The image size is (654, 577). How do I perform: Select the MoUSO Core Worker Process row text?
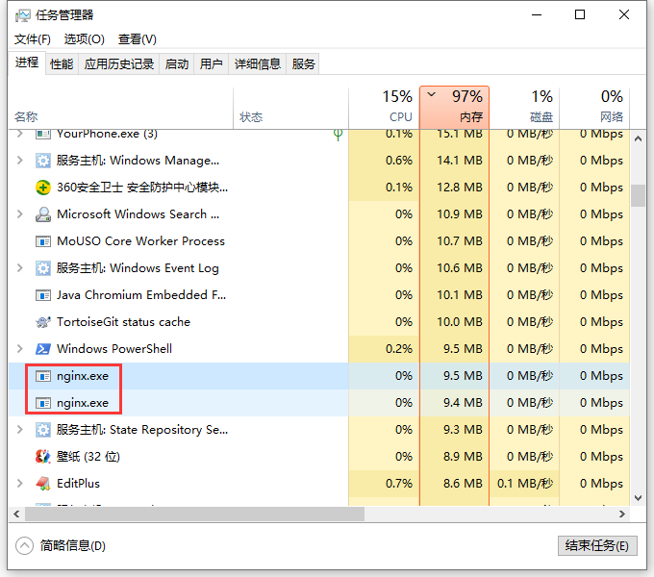(140, 241)
